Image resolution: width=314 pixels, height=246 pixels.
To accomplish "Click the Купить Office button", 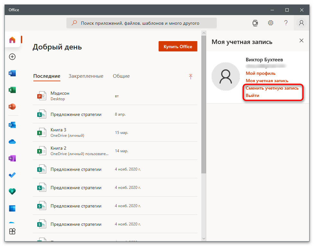I will [x=178, y=46].
